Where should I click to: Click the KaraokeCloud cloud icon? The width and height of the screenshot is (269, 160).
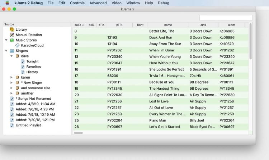click(x=17, y=45)
